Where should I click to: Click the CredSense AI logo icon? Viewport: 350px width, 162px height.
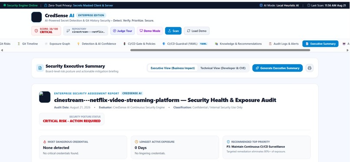click(x=36, y=17)
